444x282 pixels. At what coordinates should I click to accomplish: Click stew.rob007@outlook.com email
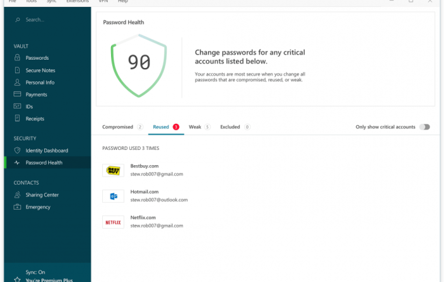[x=159, y=200]
